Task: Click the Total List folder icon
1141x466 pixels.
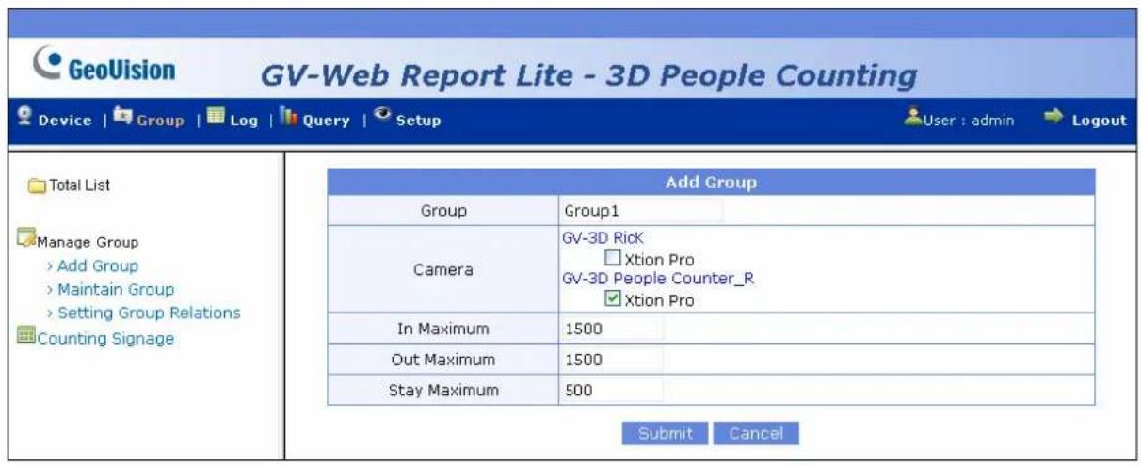Action: pos(36,186)
